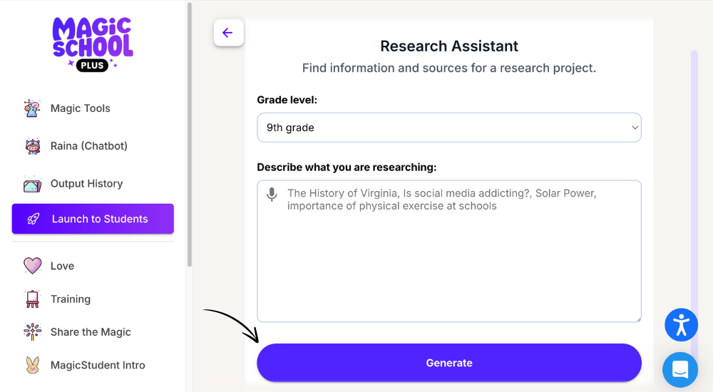Click the Raina chatbot avatar icon
Image resolution: width=713 pixels, height=392 pixels.
click(x=32, y=146)
